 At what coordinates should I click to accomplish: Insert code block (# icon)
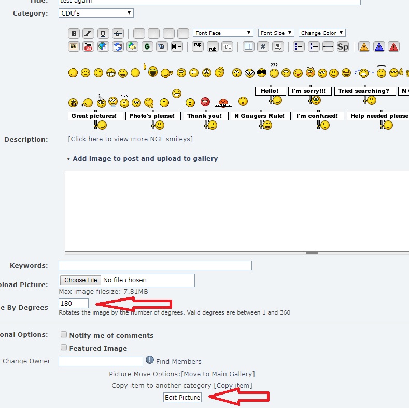click(263, 47)
